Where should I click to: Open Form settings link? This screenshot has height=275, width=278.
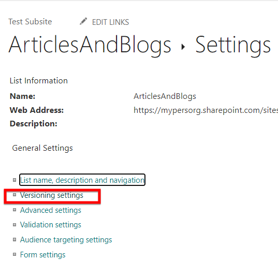(x=43, y=255)
